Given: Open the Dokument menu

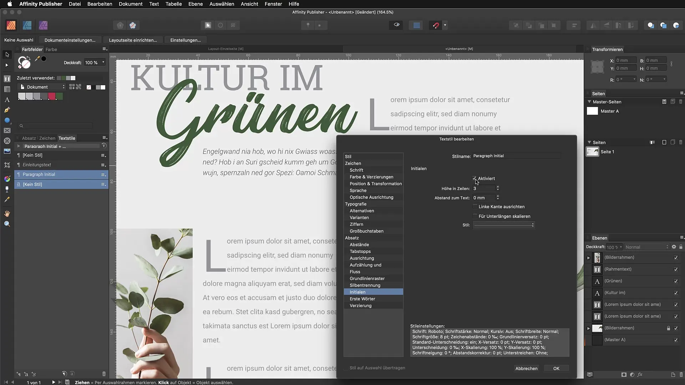Looking at the screenshot, I should point(131,4).
